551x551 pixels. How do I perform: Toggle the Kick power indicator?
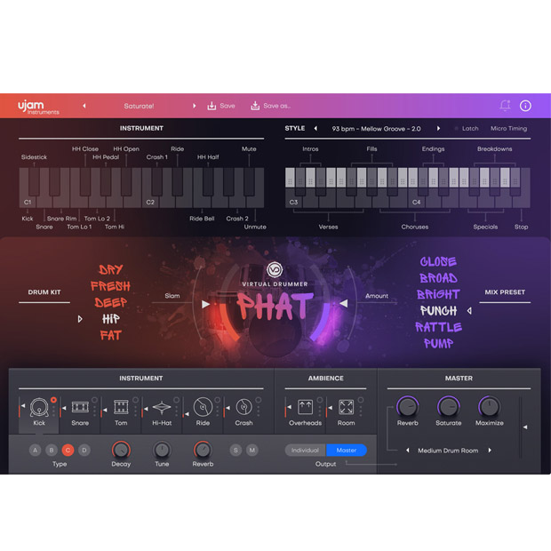pyautogui.click(x=53, y=400)
